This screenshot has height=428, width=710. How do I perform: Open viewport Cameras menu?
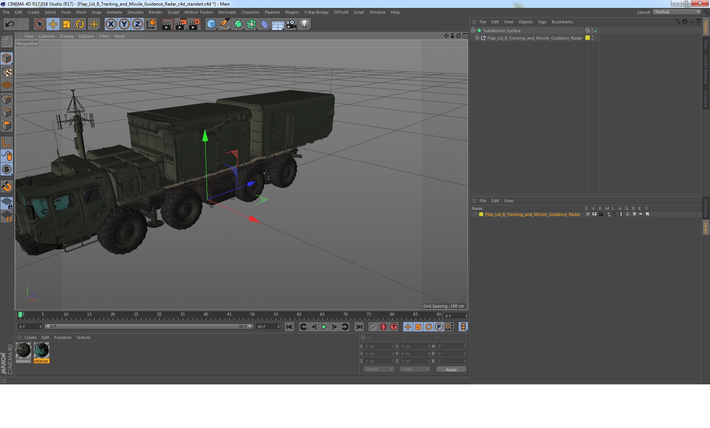47,36
